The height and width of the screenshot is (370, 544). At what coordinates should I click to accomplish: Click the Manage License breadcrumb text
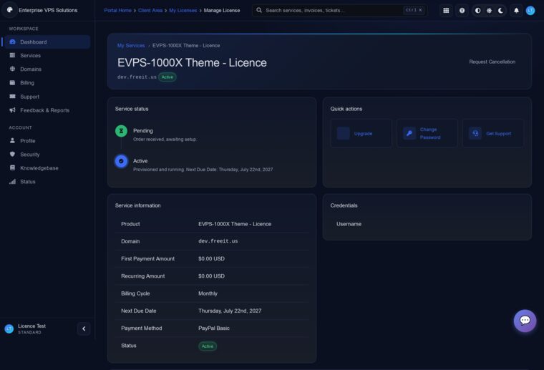(222, 11)
